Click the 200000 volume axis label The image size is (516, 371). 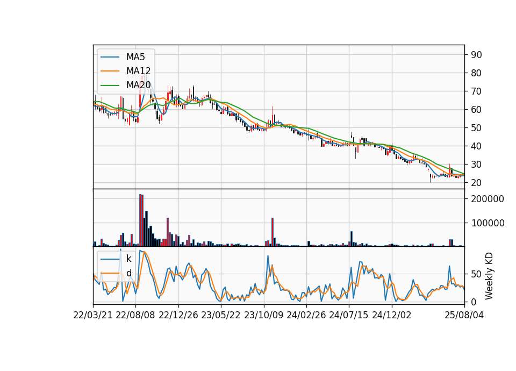(x=488, y=199)
